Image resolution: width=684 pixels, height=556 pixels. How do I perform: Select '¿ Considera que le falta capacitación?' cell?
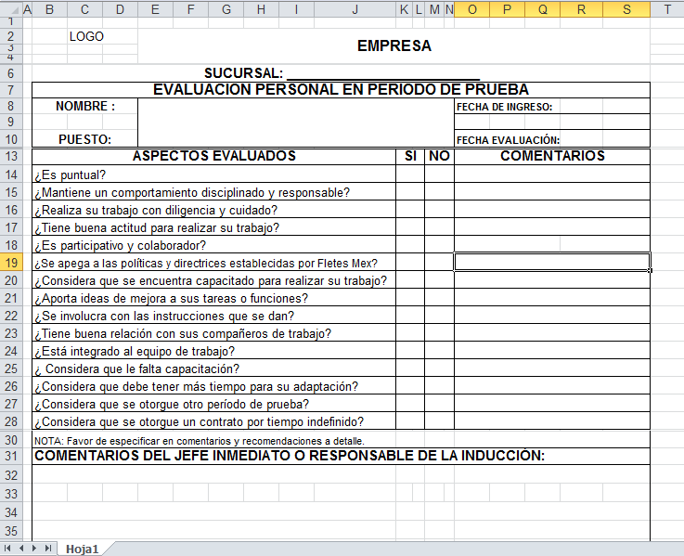point(213,369)
